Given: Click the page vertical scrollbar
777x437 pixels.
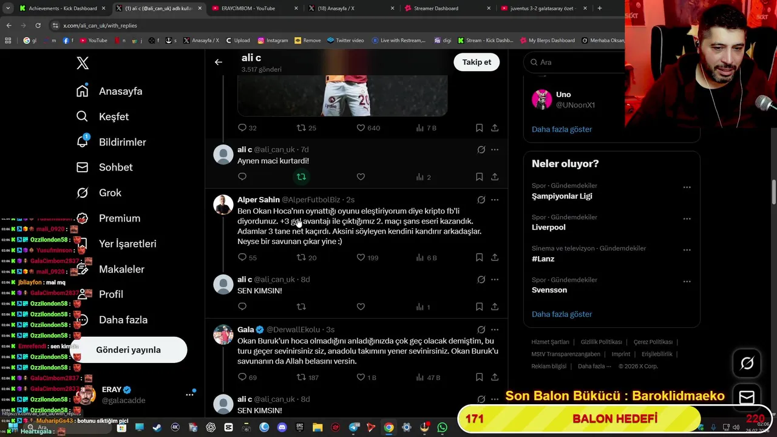Looking at the screenshot, I should coord(773,193).
